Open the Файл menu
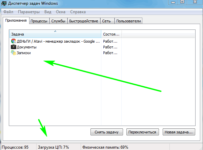Image resolution: width=203 pixels, height=150 pixels. coord(8,12)
